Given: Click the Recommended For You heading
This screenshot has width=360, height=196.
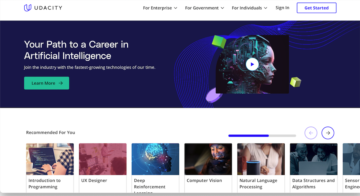Looking at the screenshot, I should point(51,133).
